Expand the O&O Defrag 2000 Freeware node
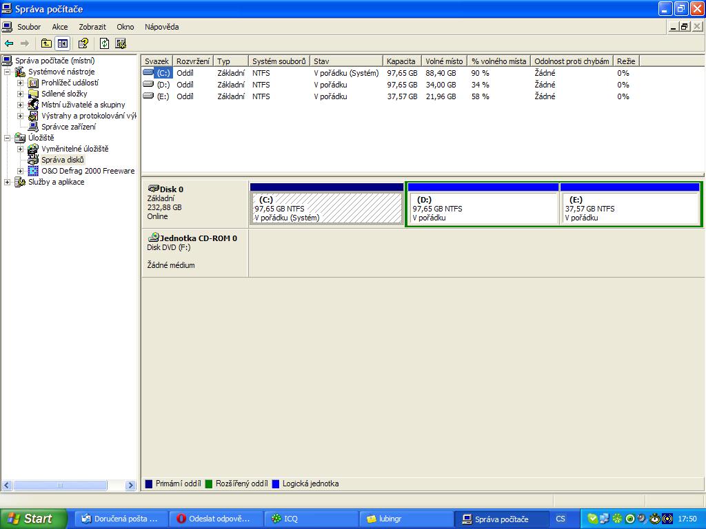 pos(21,171)
